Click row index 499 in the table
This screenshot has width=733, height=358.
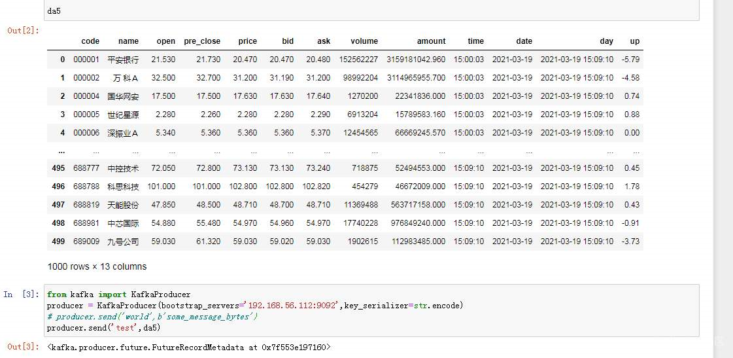pyautogui.click(x=58, y=242)
